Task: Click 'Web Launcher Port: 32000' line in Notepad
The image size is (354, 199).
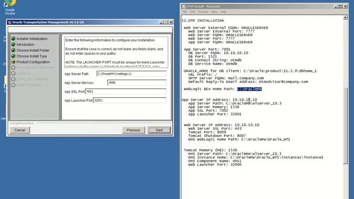Action: (215, 165)
